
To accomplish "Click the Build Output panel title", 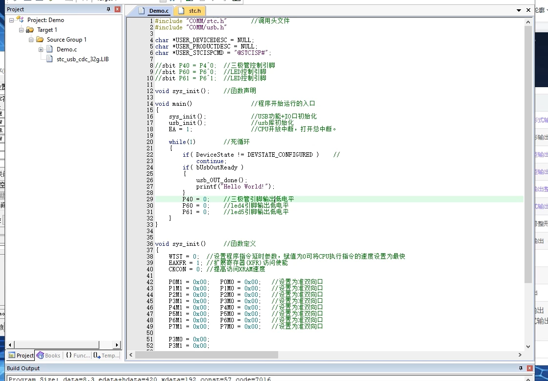I will (23, 368).
